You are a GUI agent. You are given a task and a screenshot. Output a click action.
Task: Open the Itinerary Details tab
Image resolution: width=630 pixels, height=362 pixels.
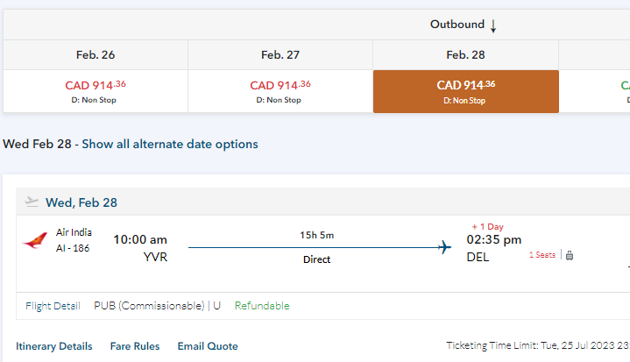click(54, 346)
